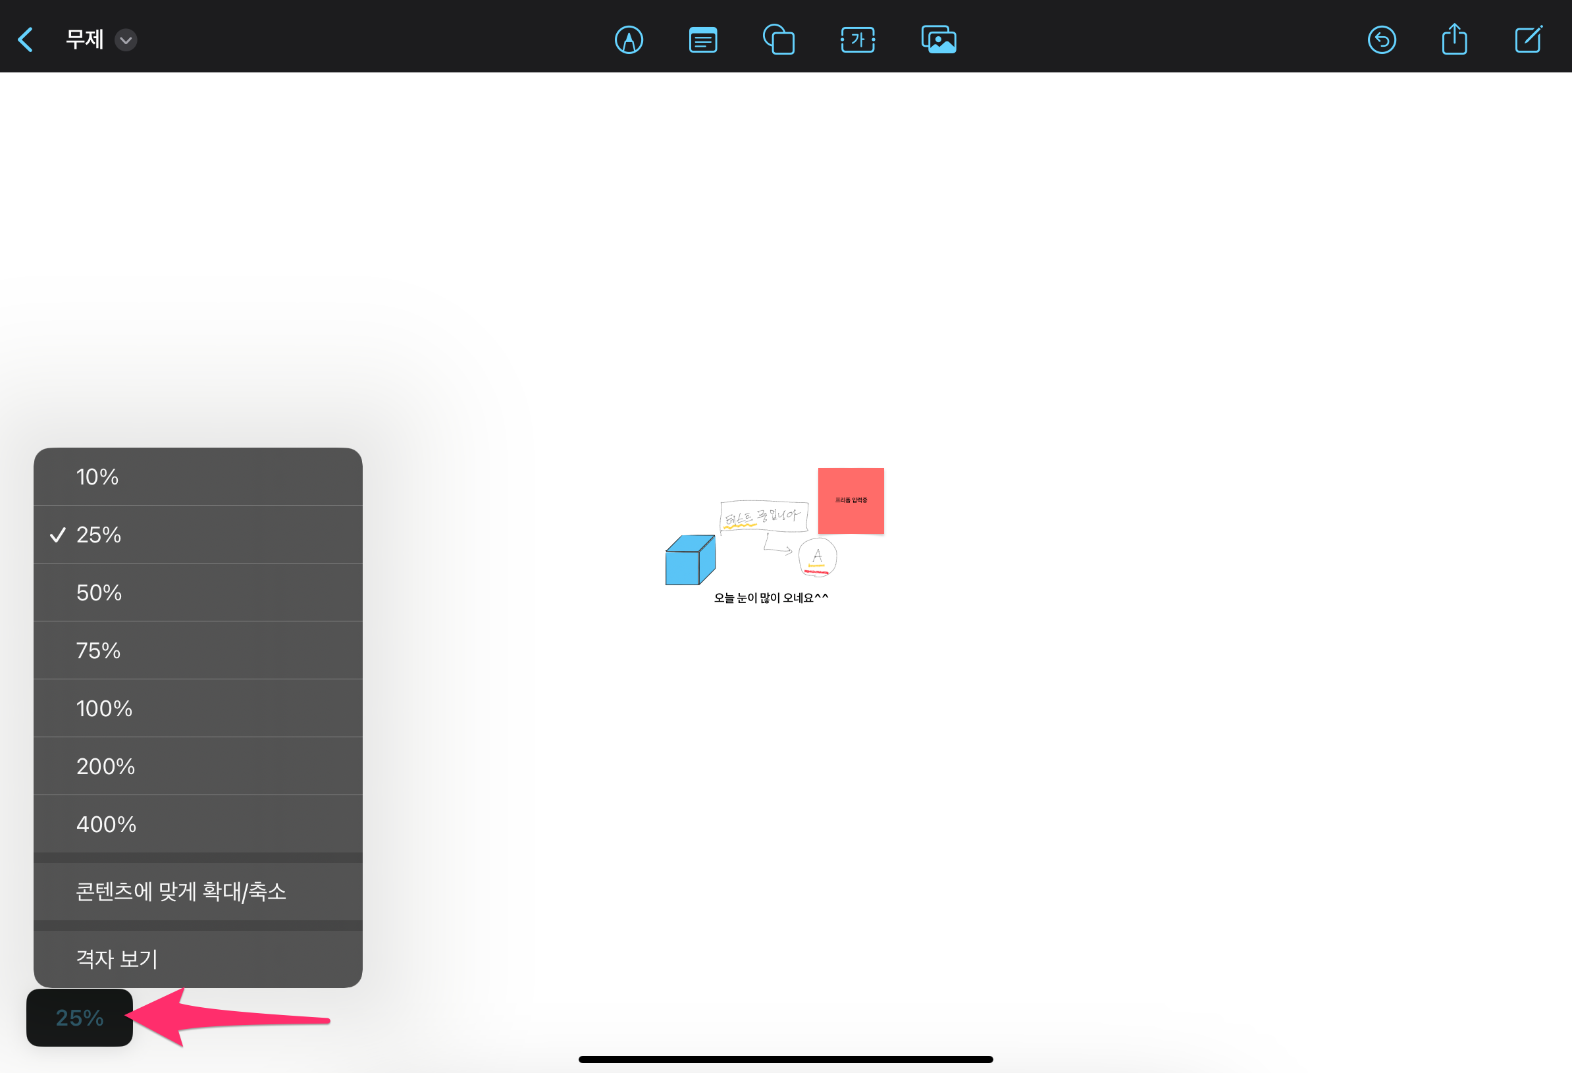Tap the undo icon
The width and height of the screenshot is (1572, 1073).
[x=1381, y=39]
